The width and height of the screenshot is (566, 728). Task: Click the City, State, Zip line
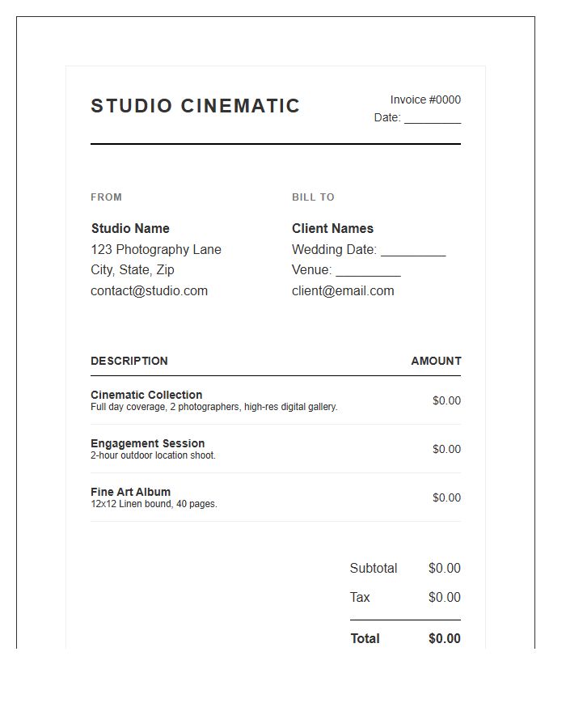coord(133,269)
